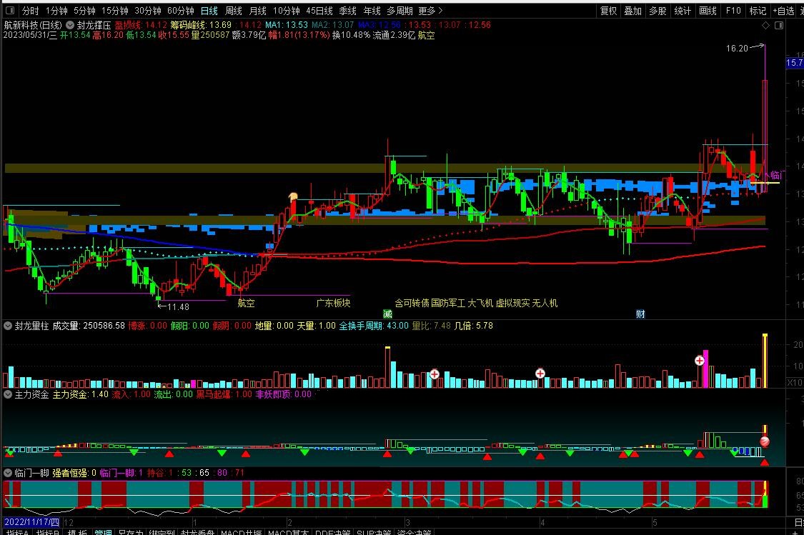Switch to the 10分钟 period

(x=286, y=10)
